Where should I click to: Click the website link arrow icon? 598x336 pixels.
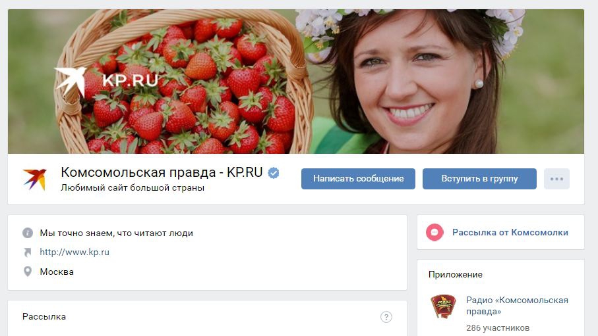[28, 252]
